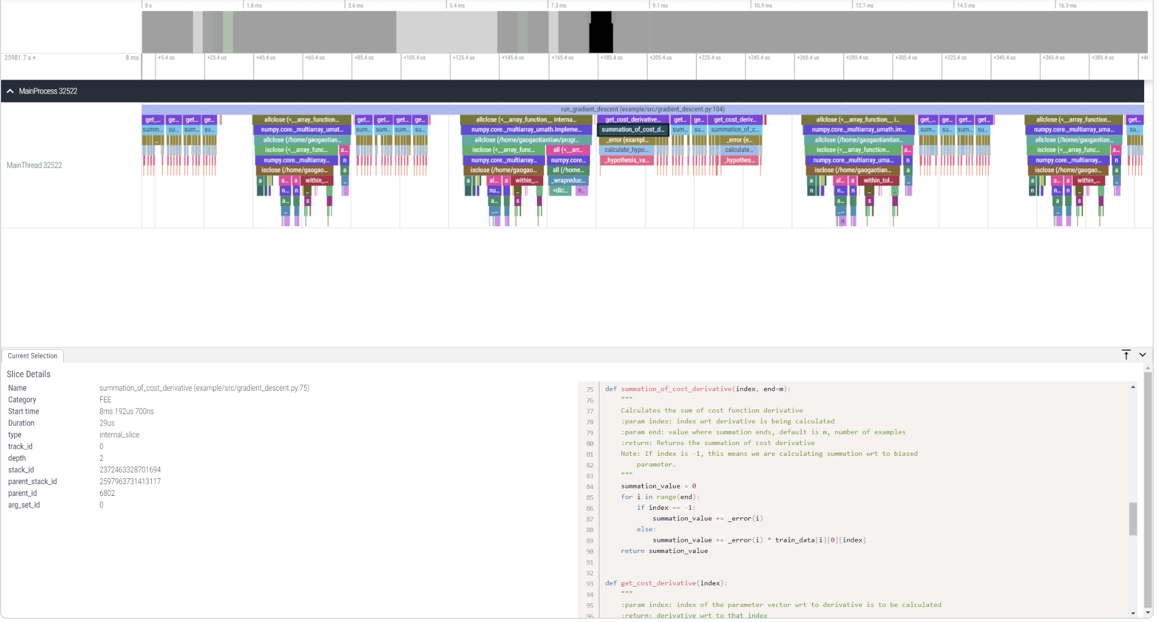Select the _error (exampl... slice

point(627,140)
